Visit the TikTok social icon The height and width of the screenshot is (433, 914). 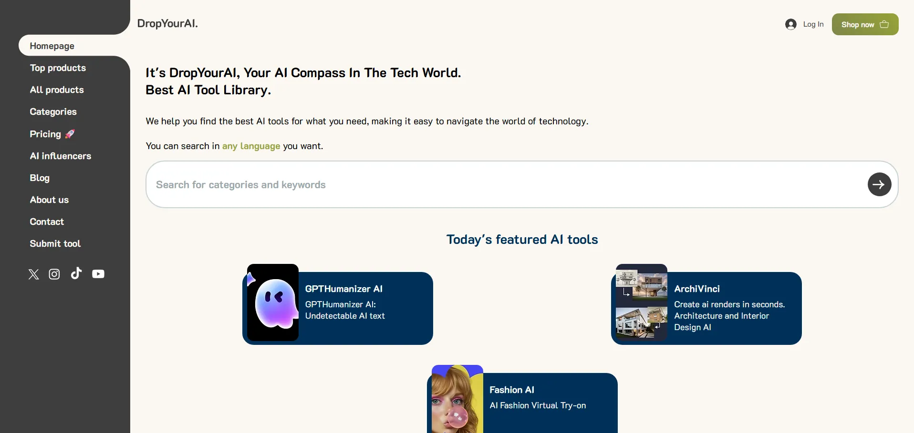coord(76,273)
